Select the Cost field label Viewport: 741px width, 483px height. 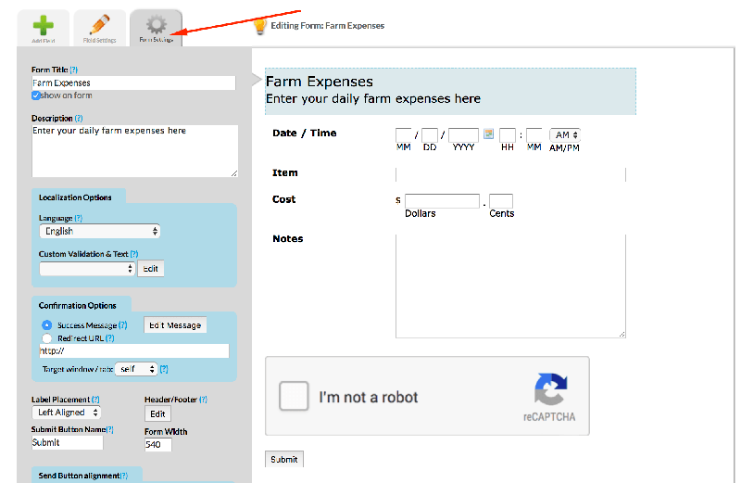[x=284, y=199]
